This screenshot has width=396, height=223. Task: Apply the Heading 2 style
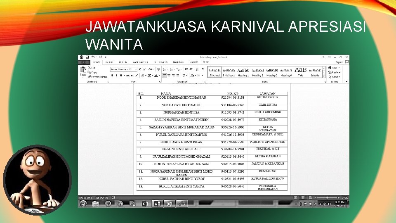coord(257,72)
